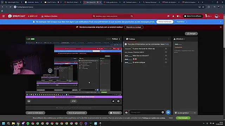
Task: Go back with browser back arrow
Action: (2, 7)
